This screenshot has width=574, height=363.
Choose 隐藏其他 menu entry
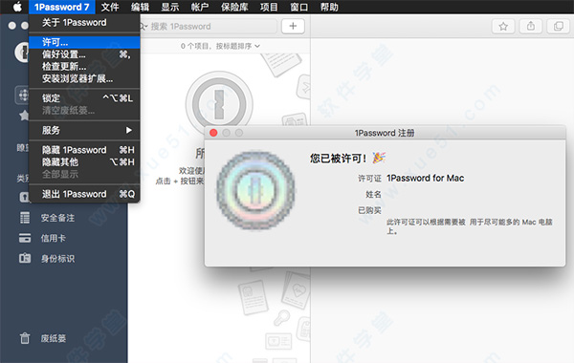coord(84,162)
